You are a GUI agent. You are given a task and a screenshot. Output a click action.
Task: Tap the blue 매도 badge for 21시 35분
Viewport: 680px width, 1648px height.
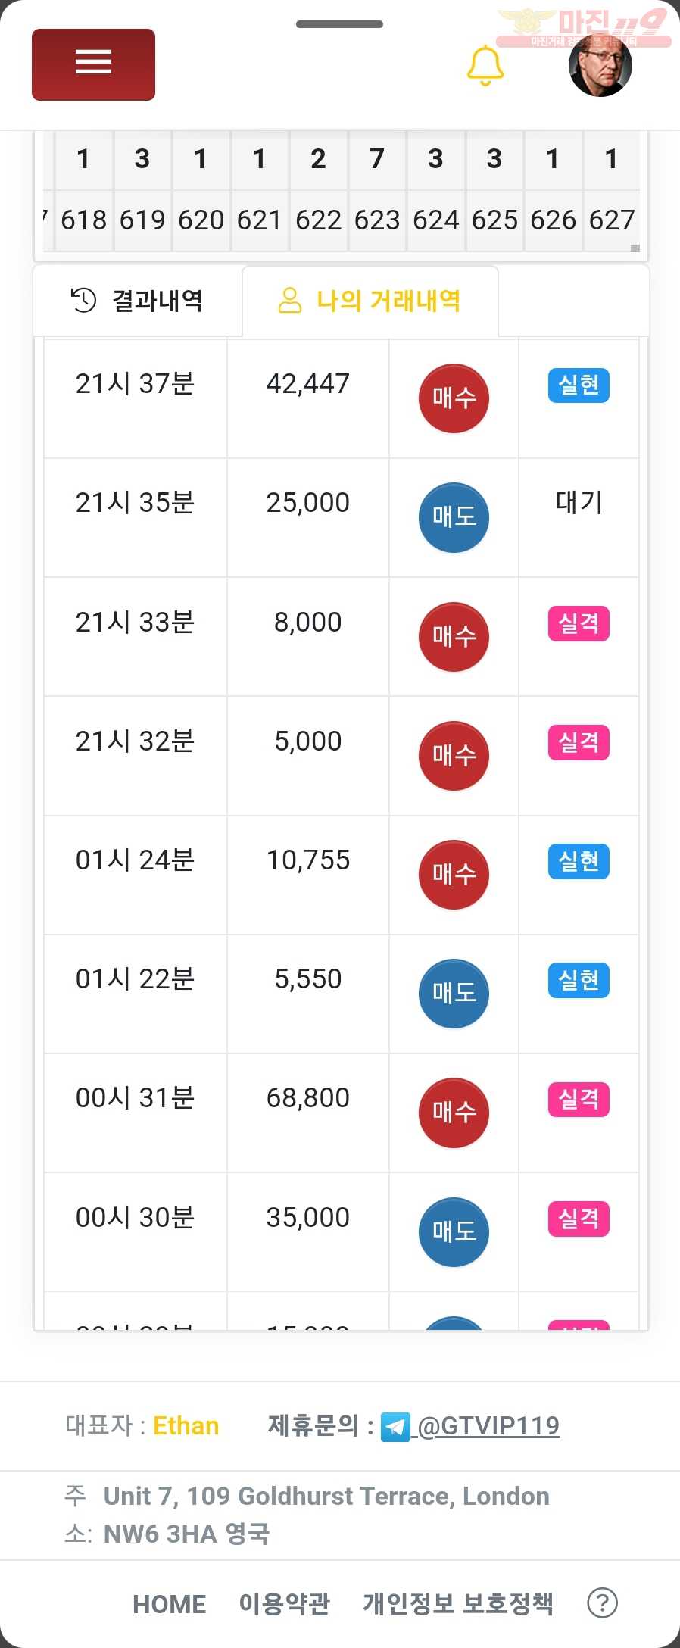click(x=454, y=517)
